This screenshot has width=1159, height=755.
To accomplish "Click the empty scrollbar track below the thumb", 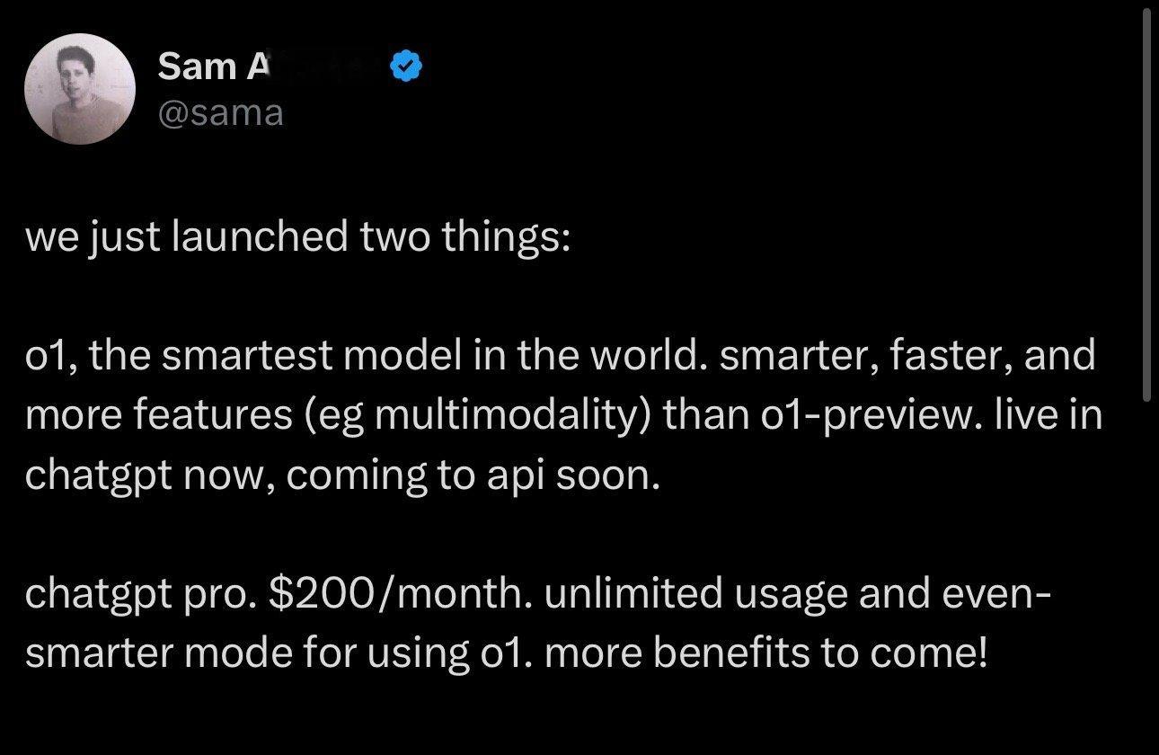I will coord(1147,575).
